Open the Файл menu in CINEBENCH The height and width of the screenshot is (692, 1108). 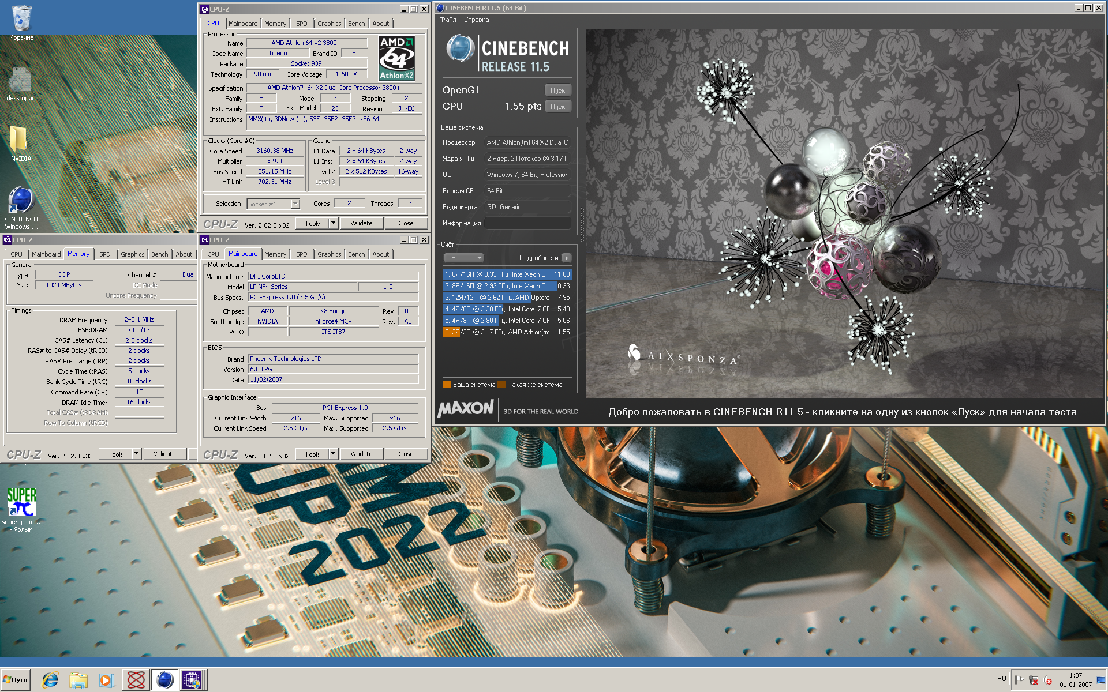pos(448,20)
